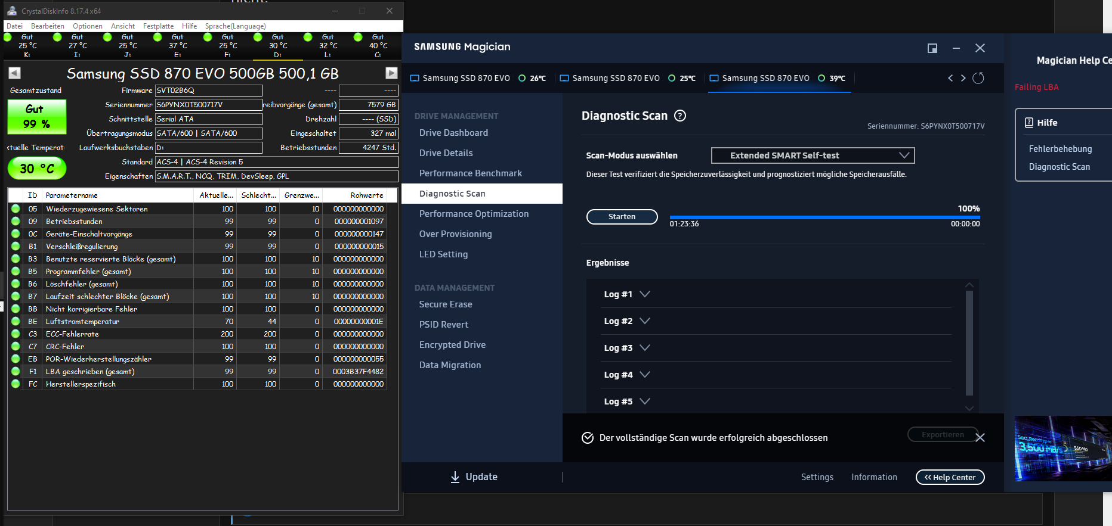
Task: Select drive I: status indicator
Action: click(58, 37)
